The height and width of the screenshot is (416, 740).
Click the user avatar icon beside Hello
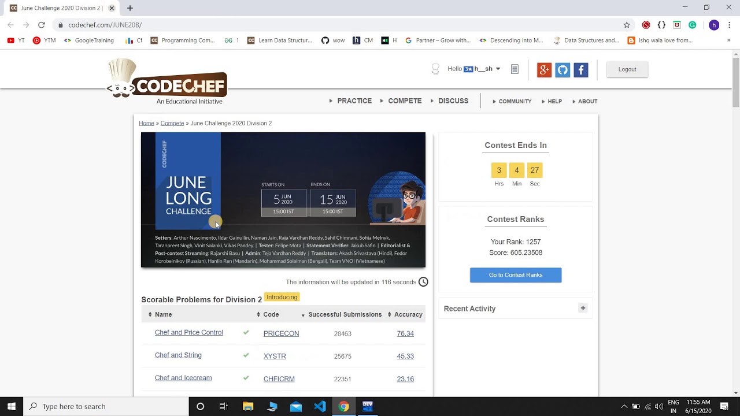point(435,69)
